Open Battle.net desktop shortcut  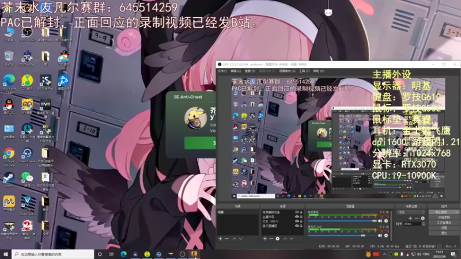click(x=63, y=82)
